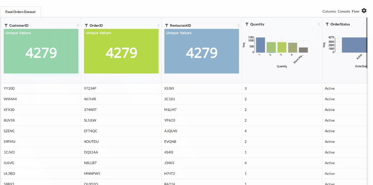The image size is (373, 185).
Task: Click the OrderID column header
Action: 96,25
